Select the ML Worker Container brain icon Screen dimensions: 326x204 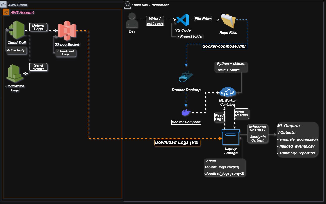point(227,92)
